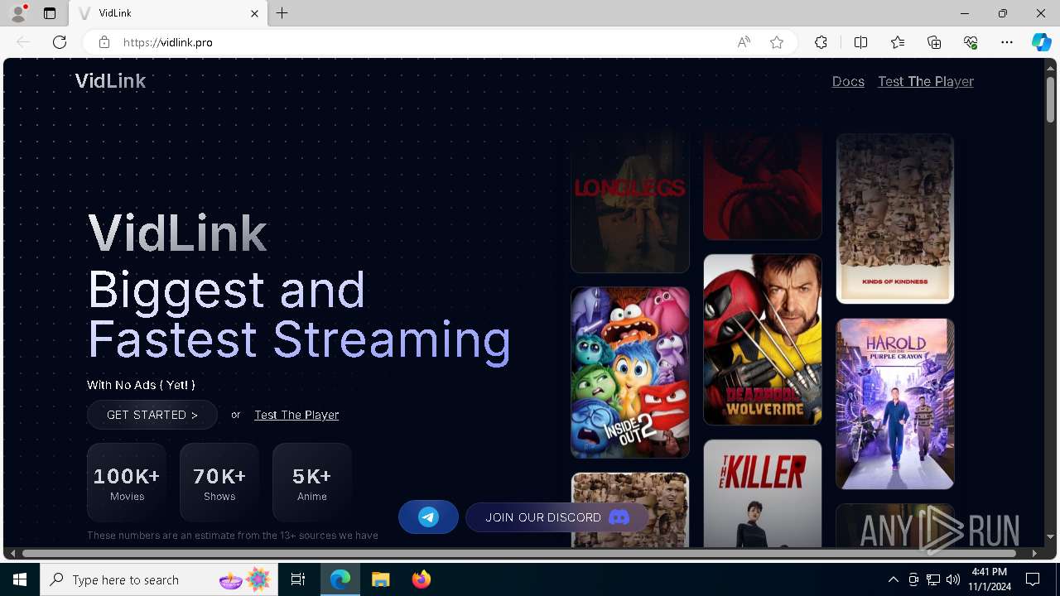The height and width of the screenshot is (596, 1060).
Task: Select the Deadpool & Wolverine poster
Action: (763, 339)
